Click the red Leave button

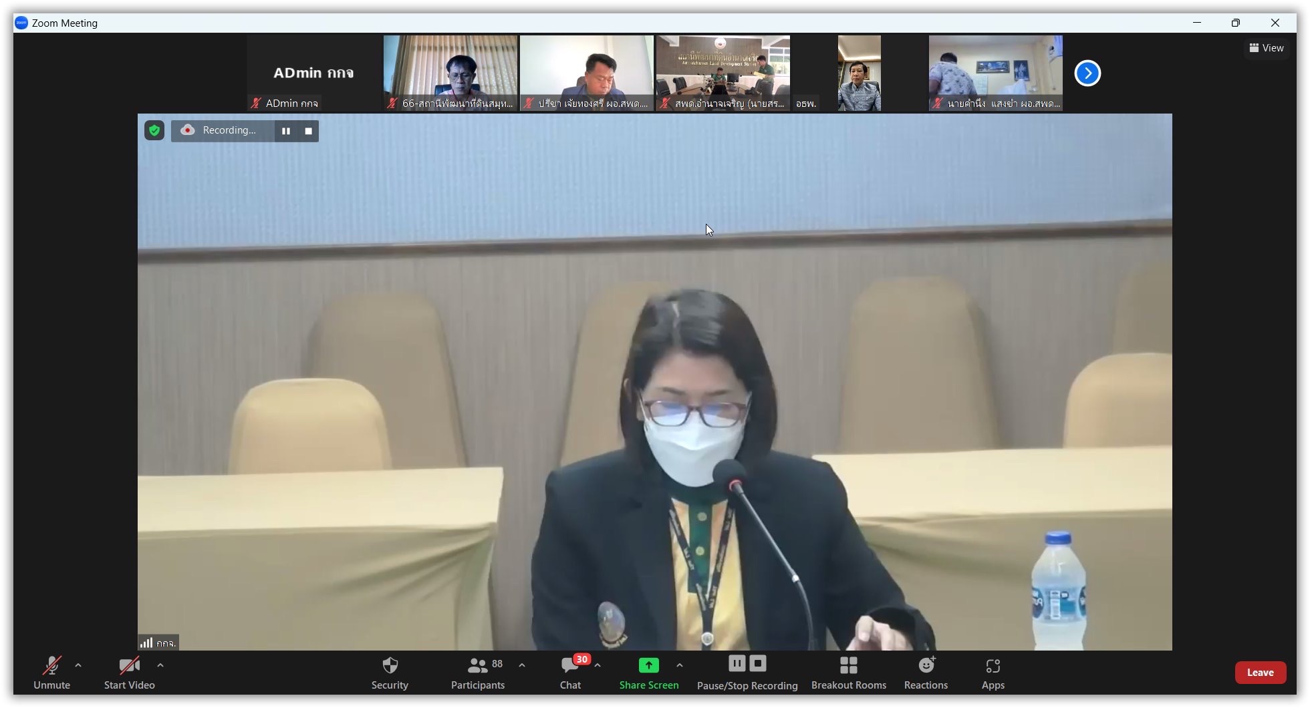pyautogui.click(x=1260, y=673)
